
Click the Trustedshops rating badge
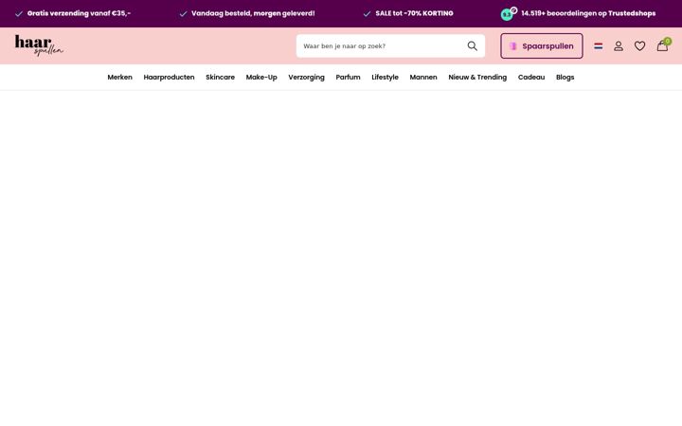click(x=508, y=13)
